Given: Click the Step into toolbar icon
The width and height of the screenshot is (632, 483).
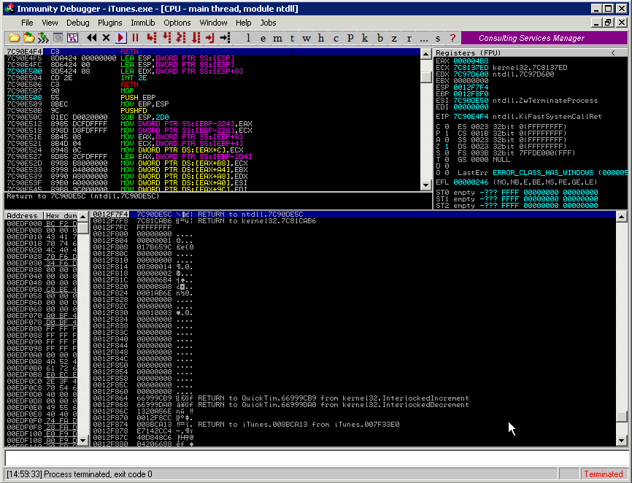Looking at the screenshot, I should click(x=152, y=38).
